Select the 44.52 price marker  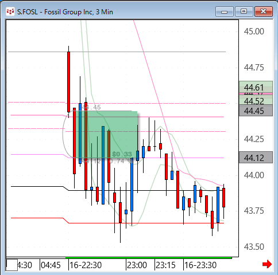coord(256,100)
